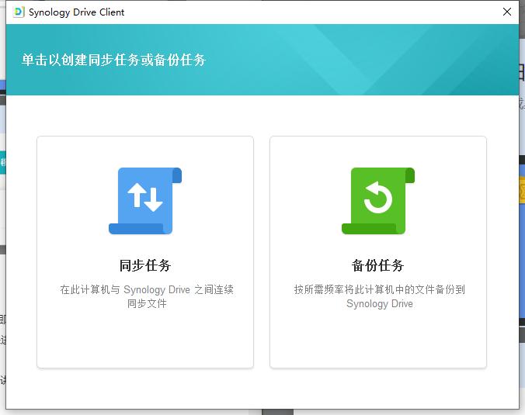Viewport: 525px width, 415px height.
Task: Click the blue sync task scroll icon
Action: pyautogui.click(x=145, y=201)
